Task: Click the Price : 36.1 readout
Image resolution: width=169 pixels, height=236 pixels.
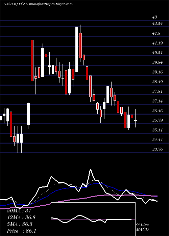Action: (21, 231)
